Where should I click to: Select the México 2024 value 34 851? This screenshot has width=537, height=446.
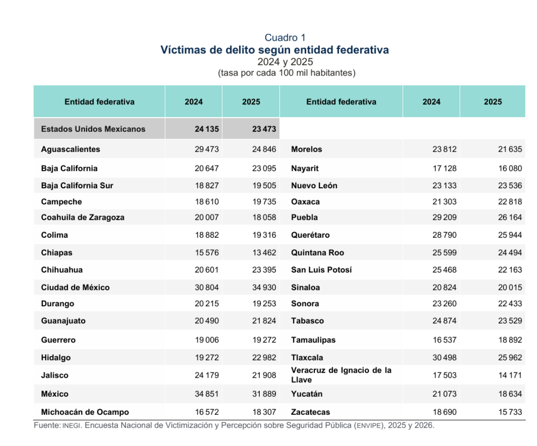tap(207, 394)
